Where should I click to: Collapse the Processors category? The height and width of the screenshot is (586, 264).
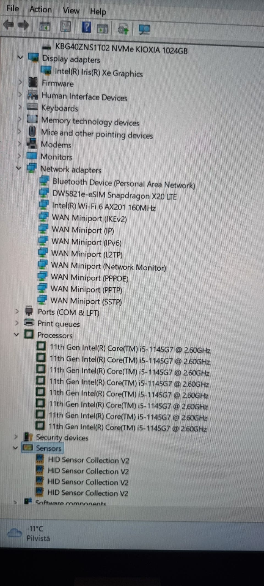(x=16, y=334)
